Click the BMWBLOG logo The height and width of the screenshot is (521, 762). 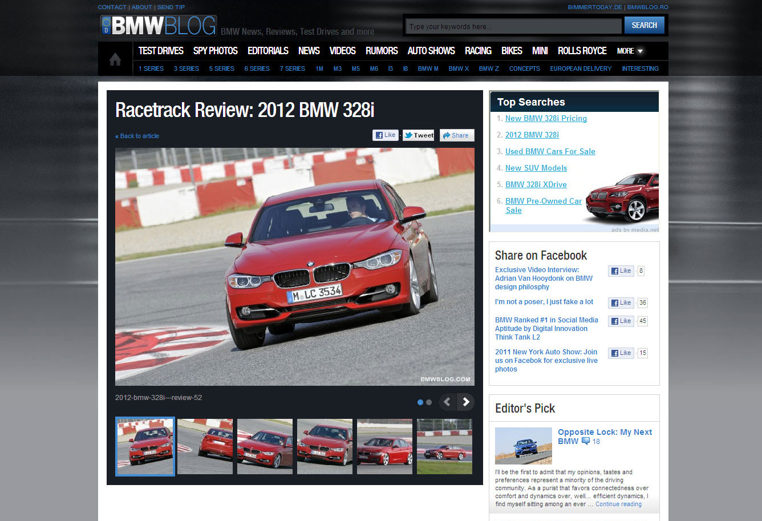click(x=159, y=26)
